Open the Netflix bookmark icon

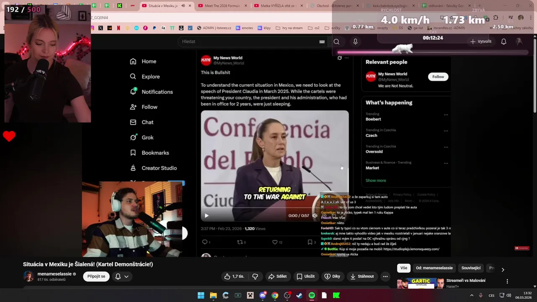point(119,28)
